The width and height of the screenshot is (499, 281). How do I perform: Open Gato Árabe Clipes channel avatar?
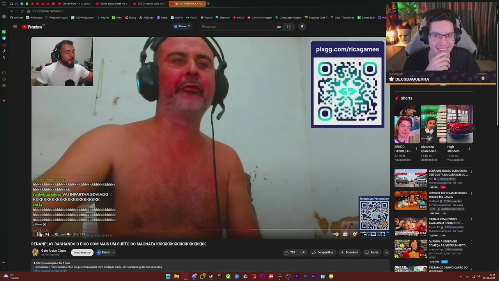[35, 253]
